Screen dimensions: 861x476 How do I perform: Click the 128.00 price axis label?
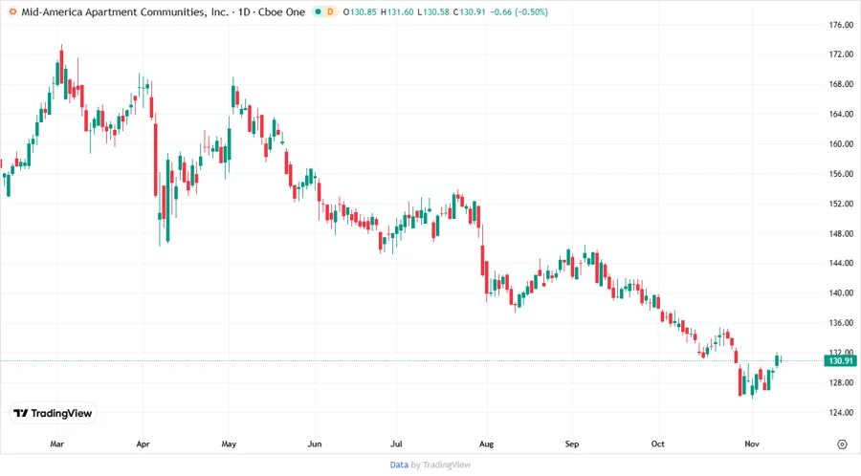click(841, 382)
